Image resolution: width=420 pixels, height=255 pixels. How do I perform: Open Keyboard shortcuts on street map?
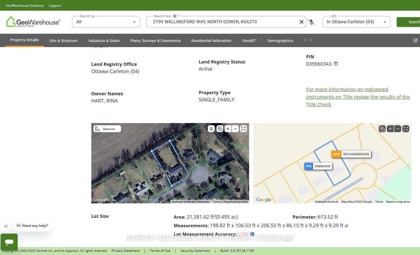[327, 202]
